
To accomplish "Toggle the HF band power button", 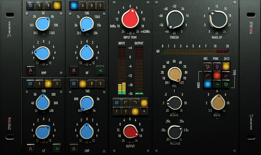I will click(x=74, y=6).
